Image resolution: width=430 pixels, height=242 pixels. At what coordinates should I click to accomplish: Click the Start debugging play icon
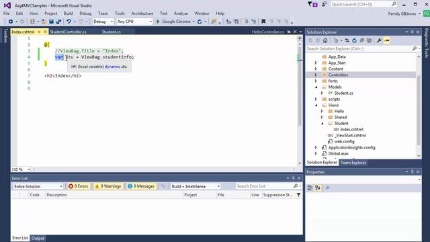point(158,22)
